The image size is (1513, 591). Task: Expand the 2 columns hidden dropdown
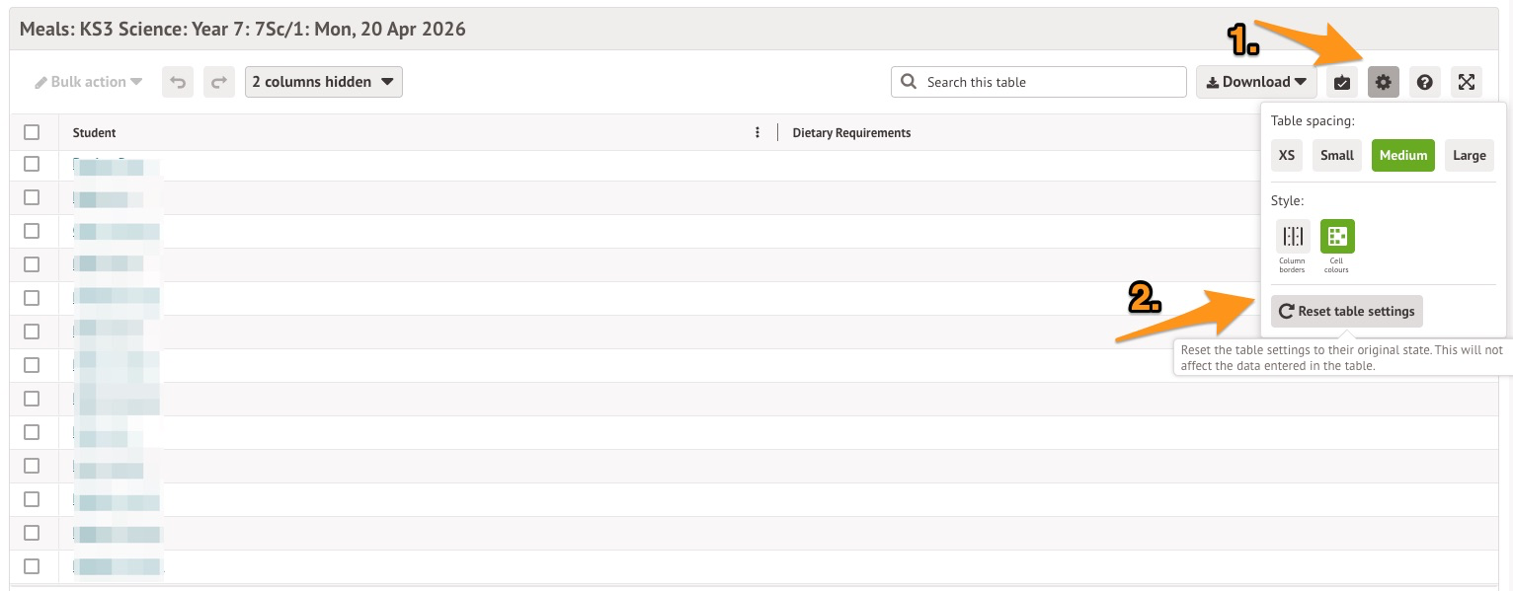click(x=323, y=82)
